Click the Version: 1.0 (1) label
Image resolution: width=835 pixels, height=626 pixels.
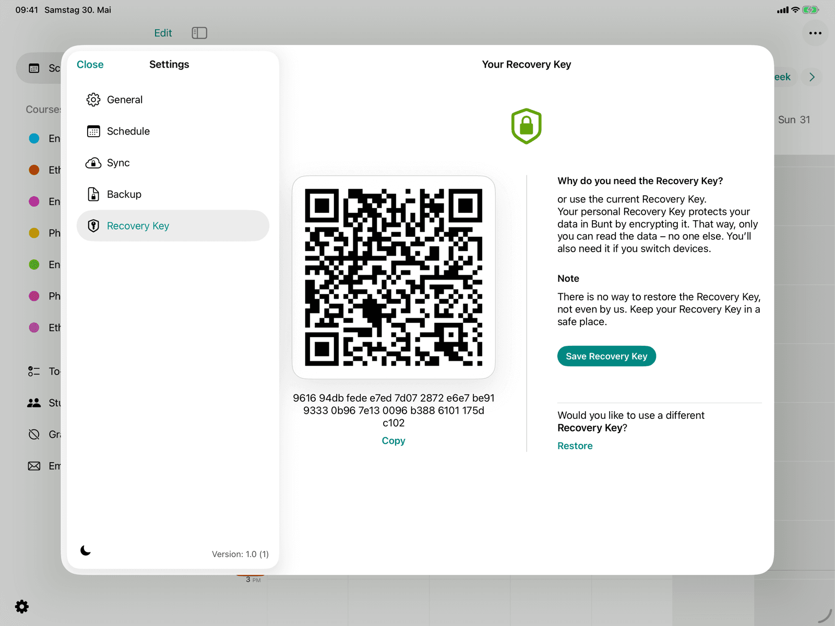click(x=240, y=554)
